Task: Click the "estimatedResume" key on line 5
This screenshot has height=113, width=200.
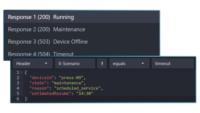Action: coord(50,93)
